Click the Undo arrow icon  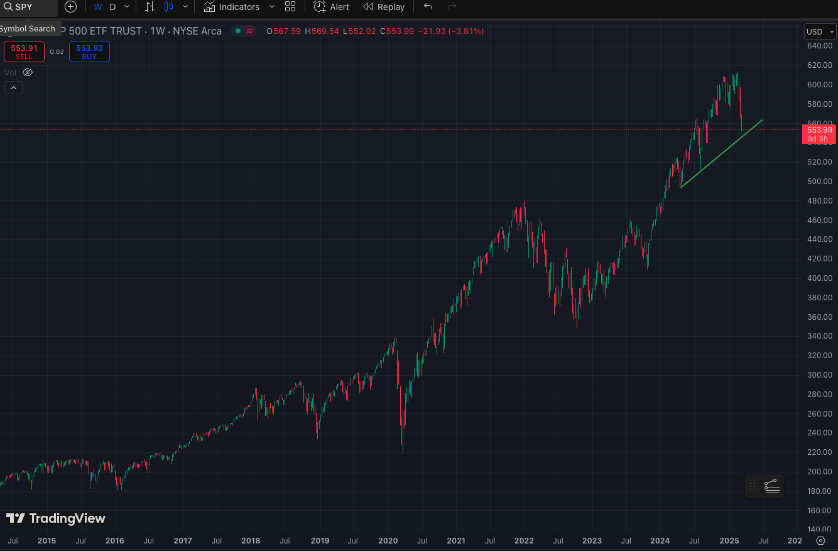click(x=428, y=7)
